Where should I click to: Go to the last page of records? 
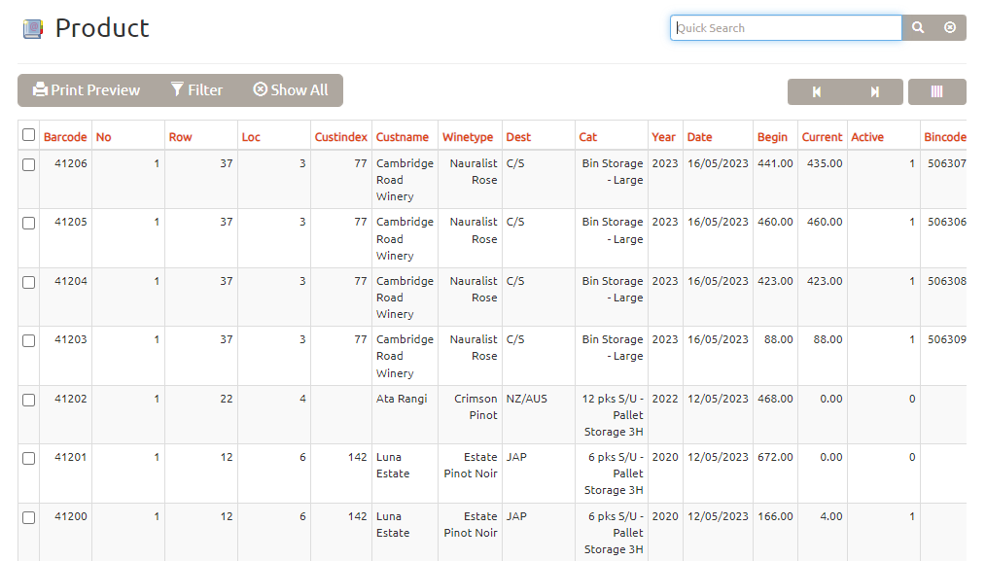tap(875, 91)
